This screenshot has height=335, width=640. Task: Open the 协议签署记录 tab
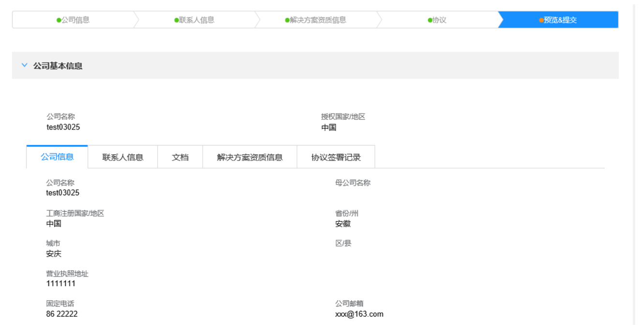[x=336, y=157]
